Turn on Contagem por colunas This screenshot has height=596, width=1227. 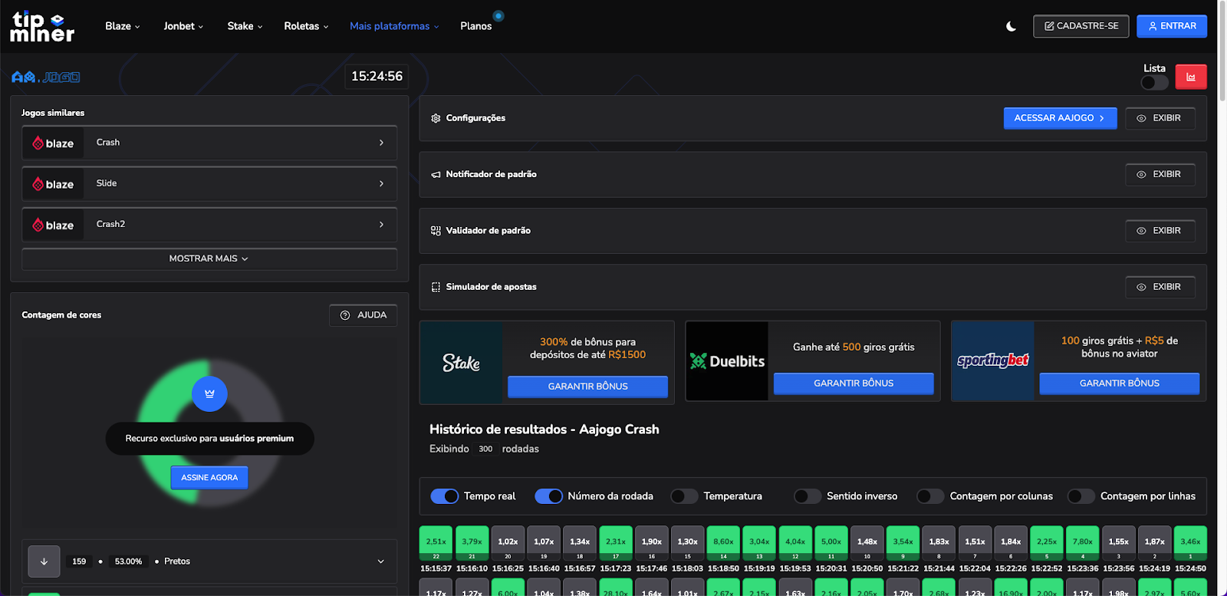coord(930,496)
